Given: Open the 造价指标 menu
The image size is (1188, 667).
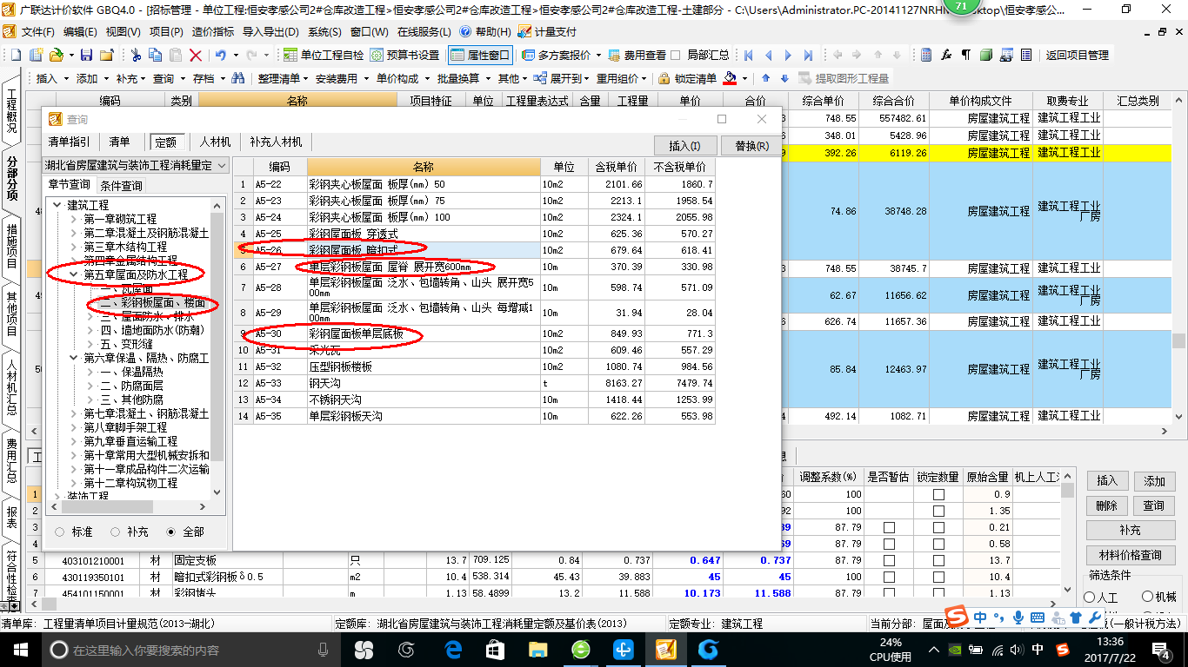Looking at the screenshot, I should [x=212, y=31].
